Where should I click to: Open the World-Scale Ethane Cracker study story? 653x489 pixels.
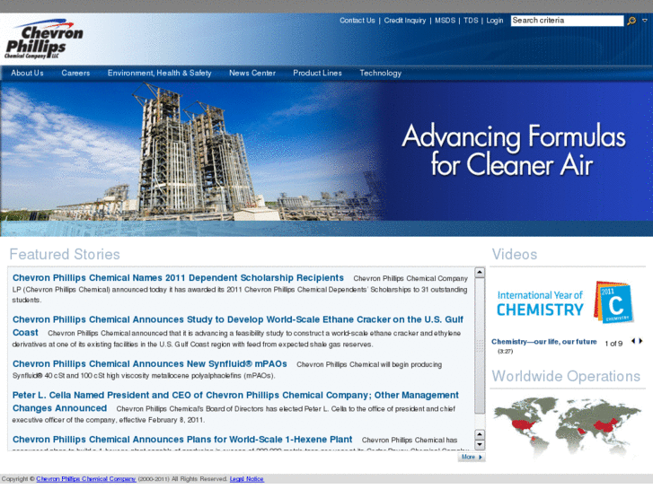point(237,326)
